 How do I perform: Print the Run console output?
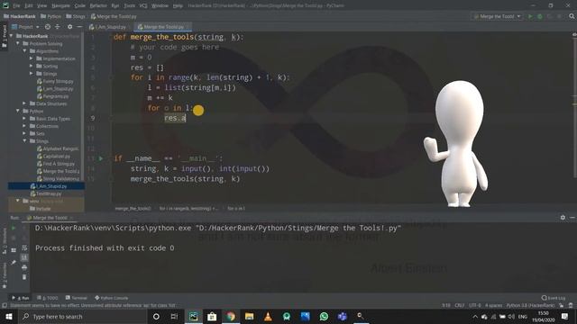click(24, 267)
